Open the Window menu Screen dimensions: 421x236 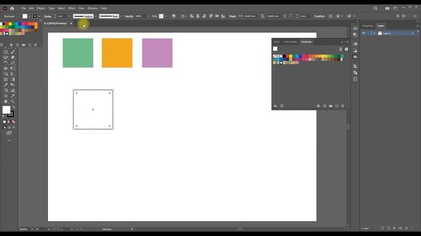tap(93, 9)
